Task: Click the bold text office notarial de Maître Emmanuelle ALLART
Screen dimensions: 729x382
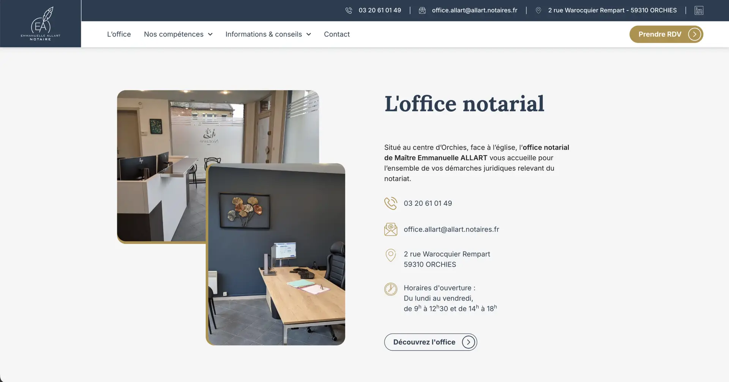Action: [477, 153]
